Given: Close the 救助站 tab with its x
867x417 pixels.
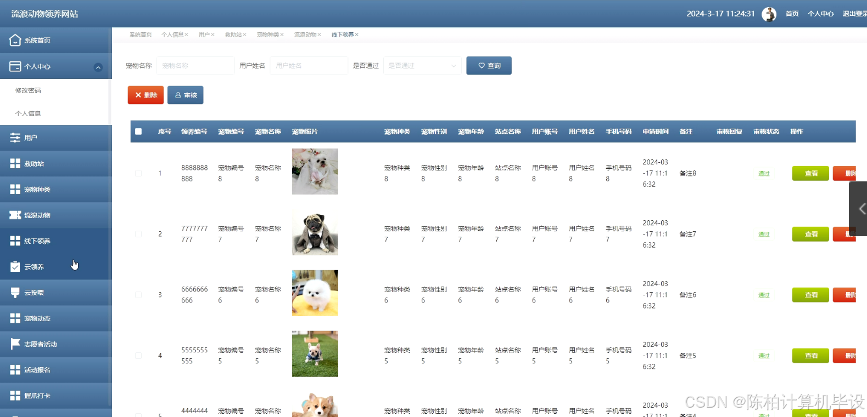Looking at the screenshot, I should pyautogui.click(x=244, y=35).
